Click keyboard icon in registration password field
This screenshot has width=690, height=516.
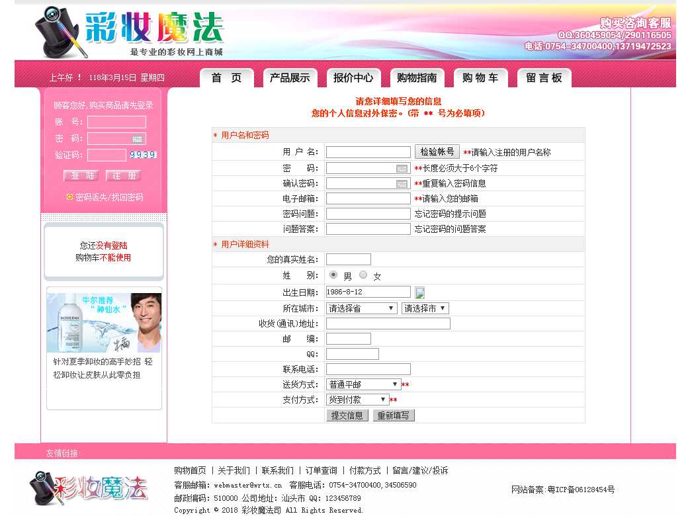click(402, 169)
